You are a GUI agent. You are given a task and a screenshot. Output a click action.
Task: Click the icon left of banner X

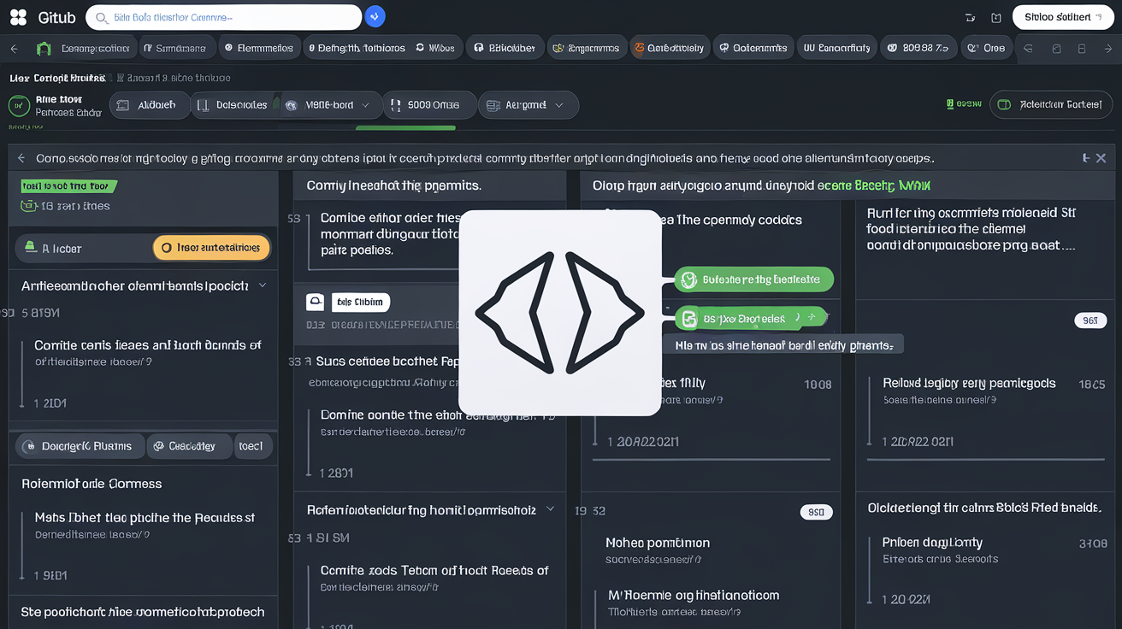[1085, 158]
